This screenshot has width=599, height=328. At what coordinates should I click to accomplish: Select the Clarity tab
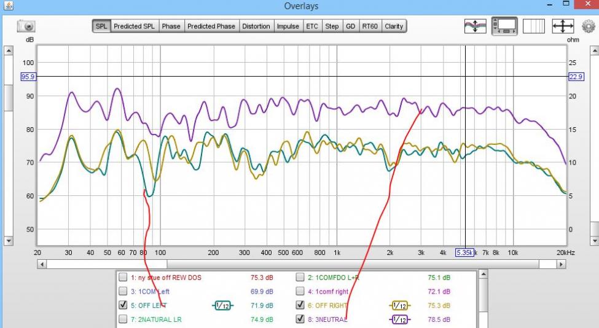tap(394, 26)
